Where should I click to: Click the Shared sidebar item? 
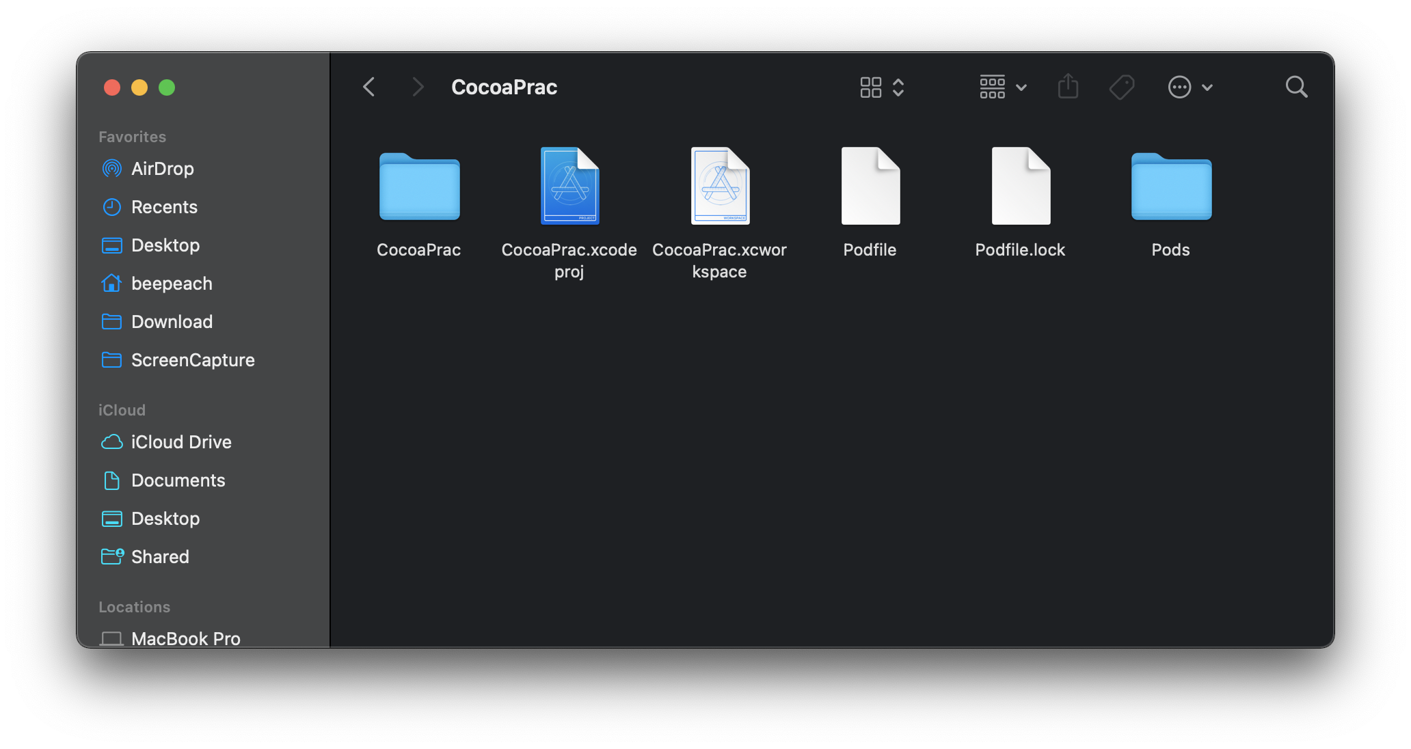(160, 557)
